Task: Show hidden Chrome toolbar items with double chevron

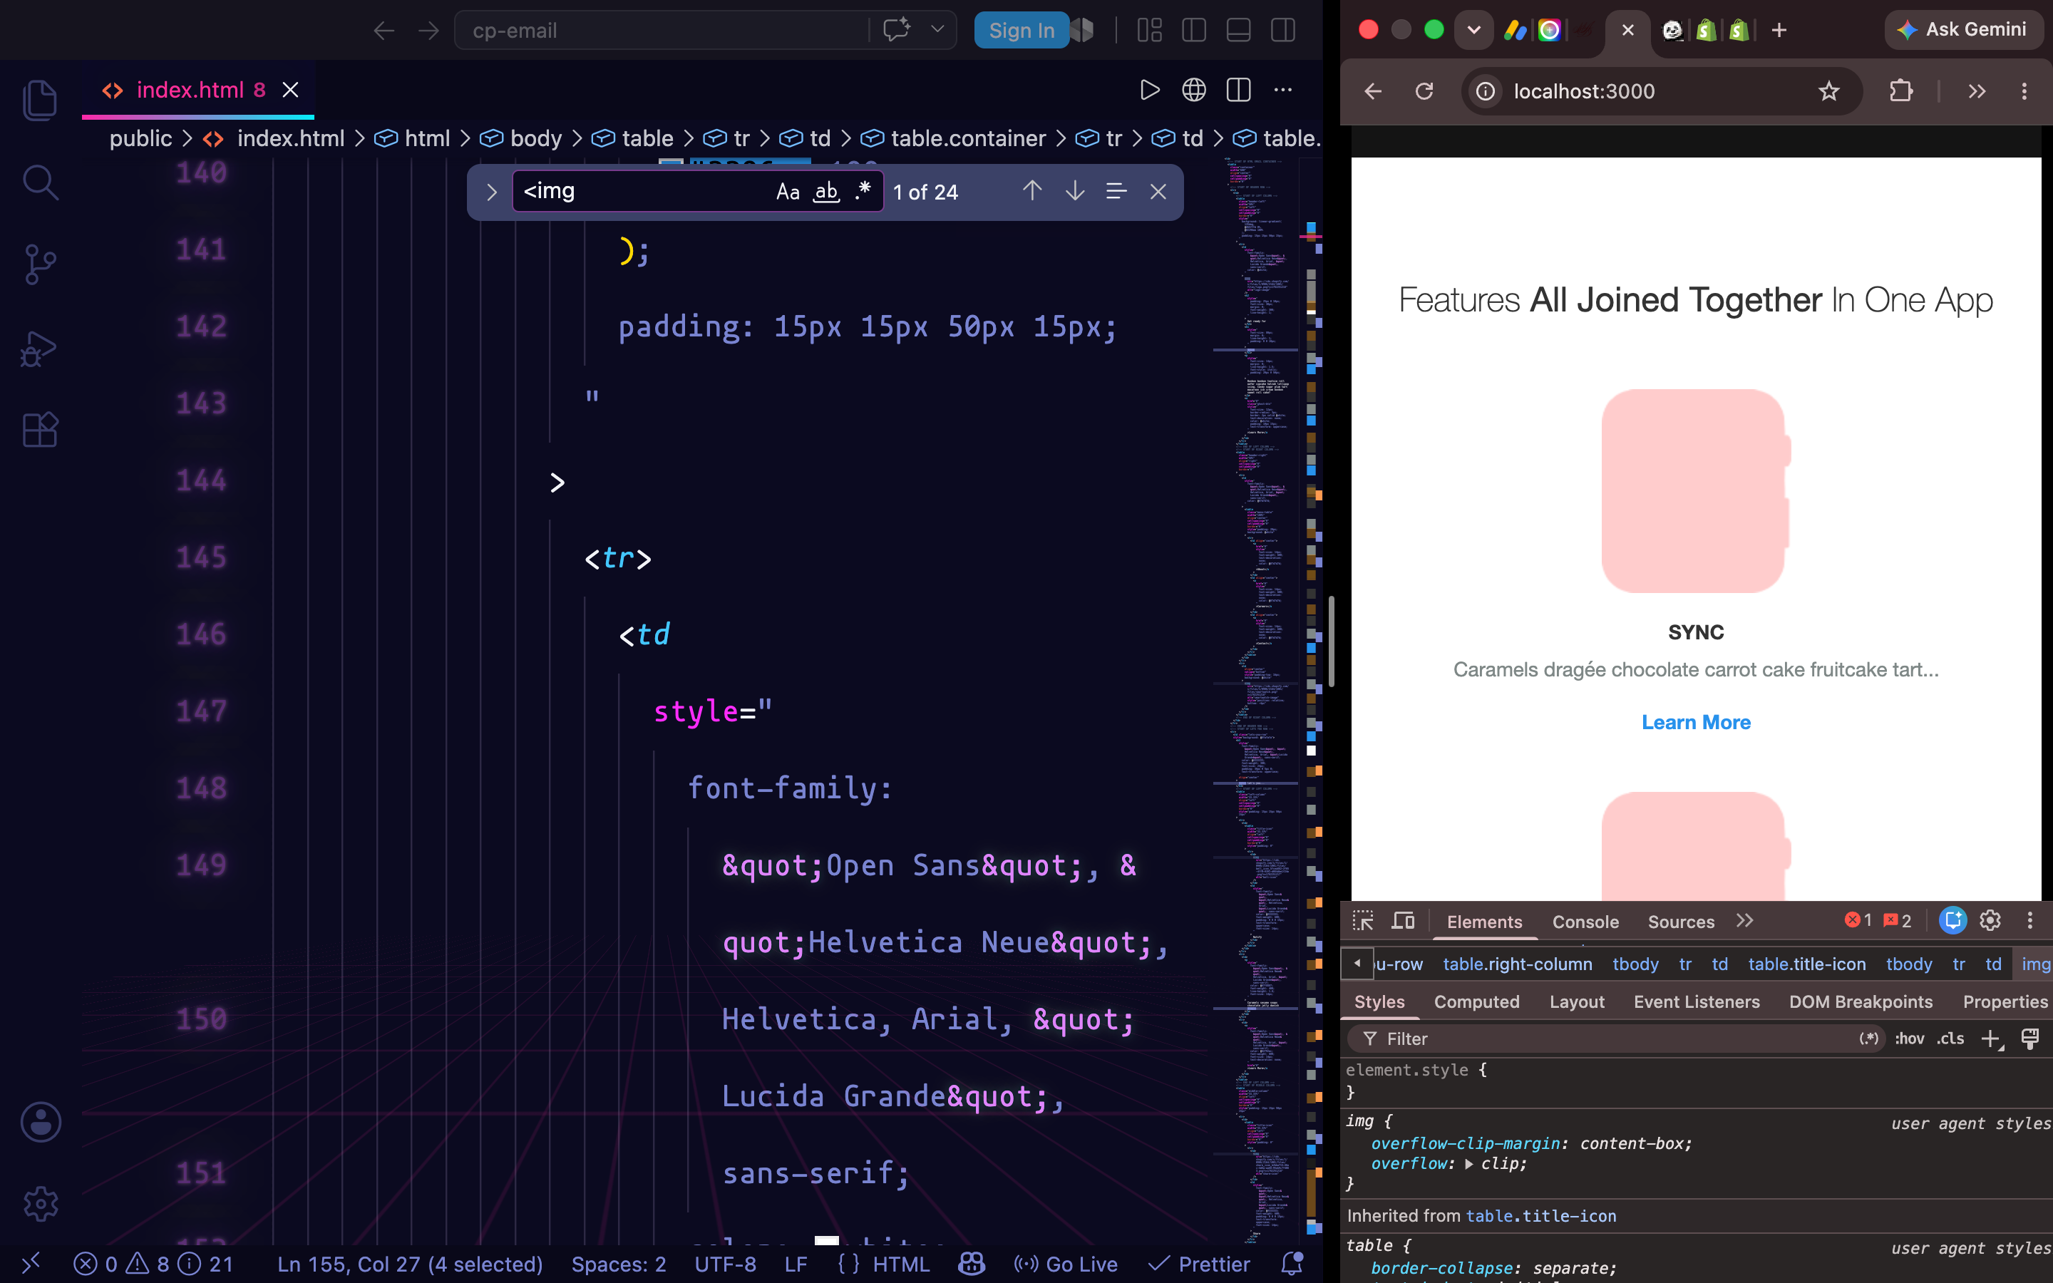Action: [x=1977, y=91]
